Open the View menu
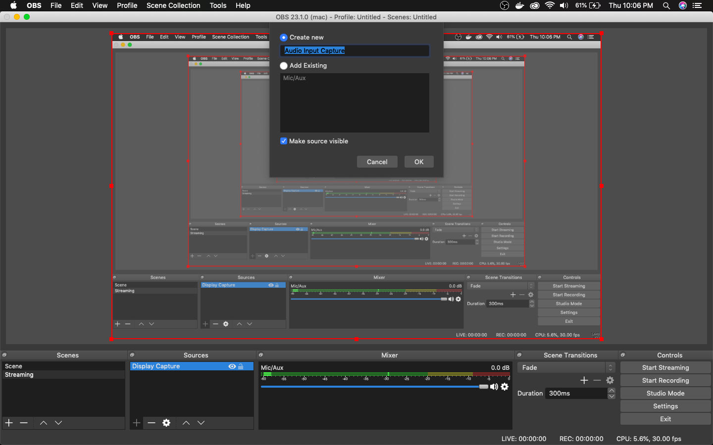This screenshot has width=713, height=445. point(100,5)
